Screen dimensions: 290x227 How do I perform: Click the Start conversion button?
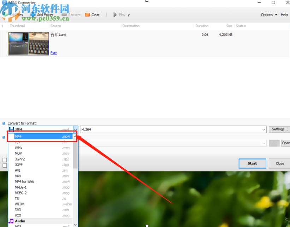[252, 163]
